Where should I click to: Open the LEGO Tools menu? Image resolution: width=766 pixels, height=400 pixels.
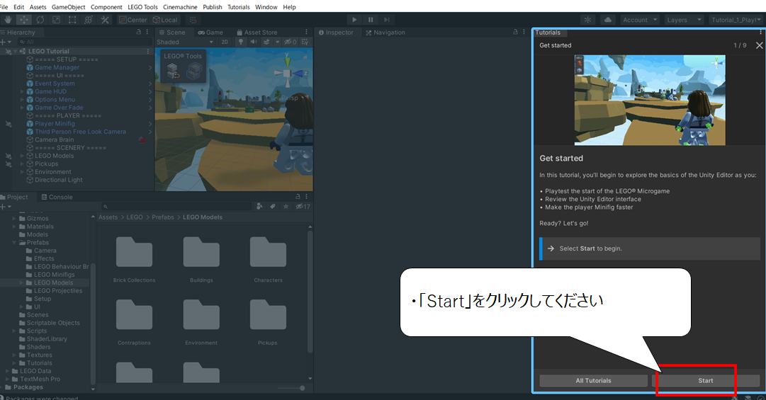[142, 7]
